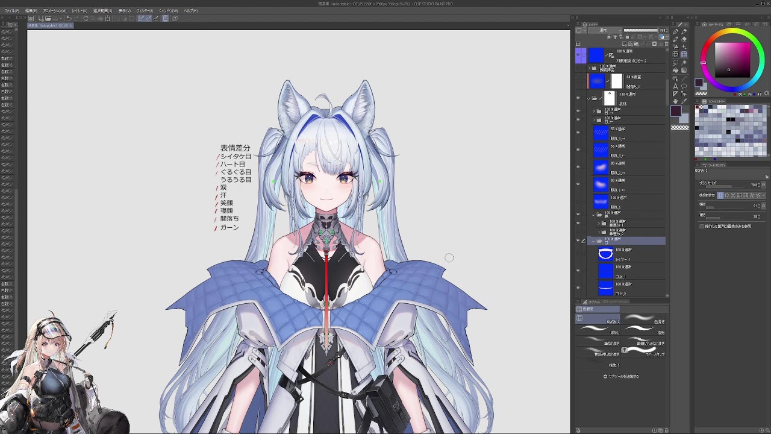771x434 pixels.
Task: Click 'サブツールを追加する' button
Action: pos(622,376)
